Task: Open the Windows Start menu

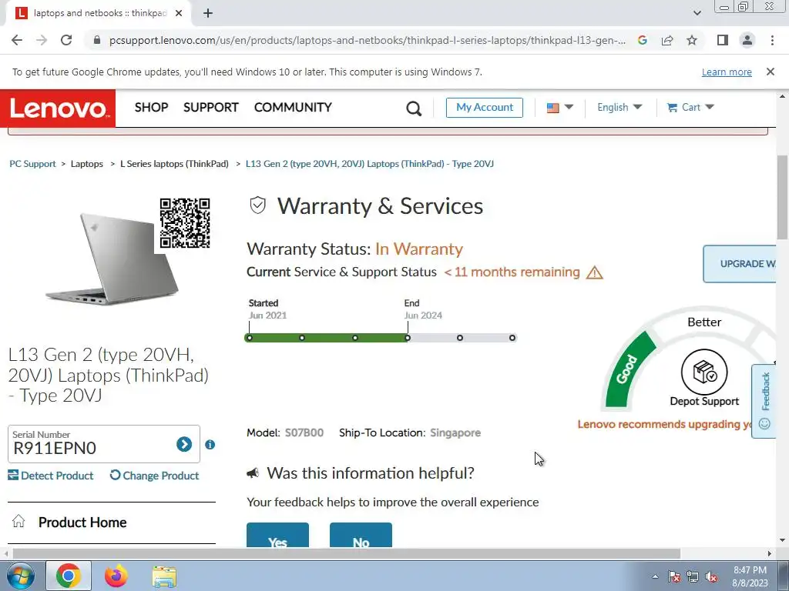Action: point(19,576)
